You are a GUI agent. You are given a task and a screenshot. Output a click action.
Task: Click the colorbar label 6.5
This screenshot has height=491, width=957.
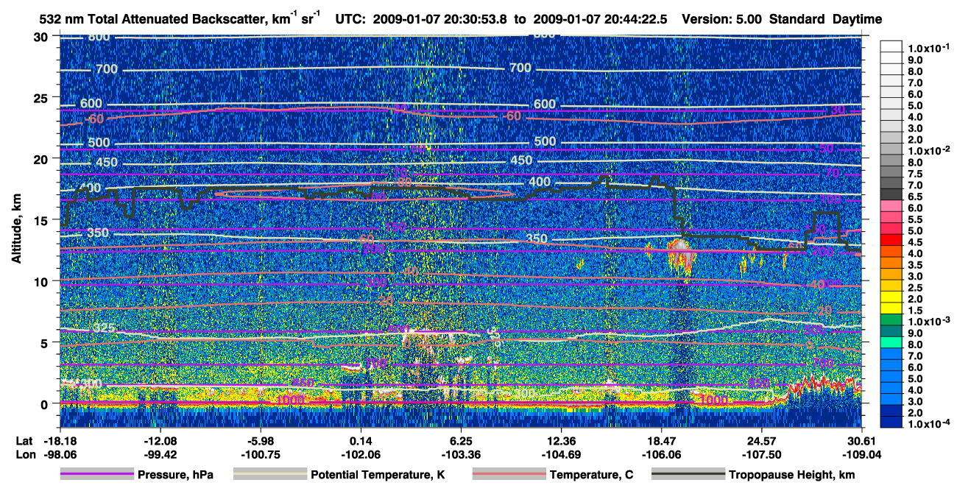915,196
